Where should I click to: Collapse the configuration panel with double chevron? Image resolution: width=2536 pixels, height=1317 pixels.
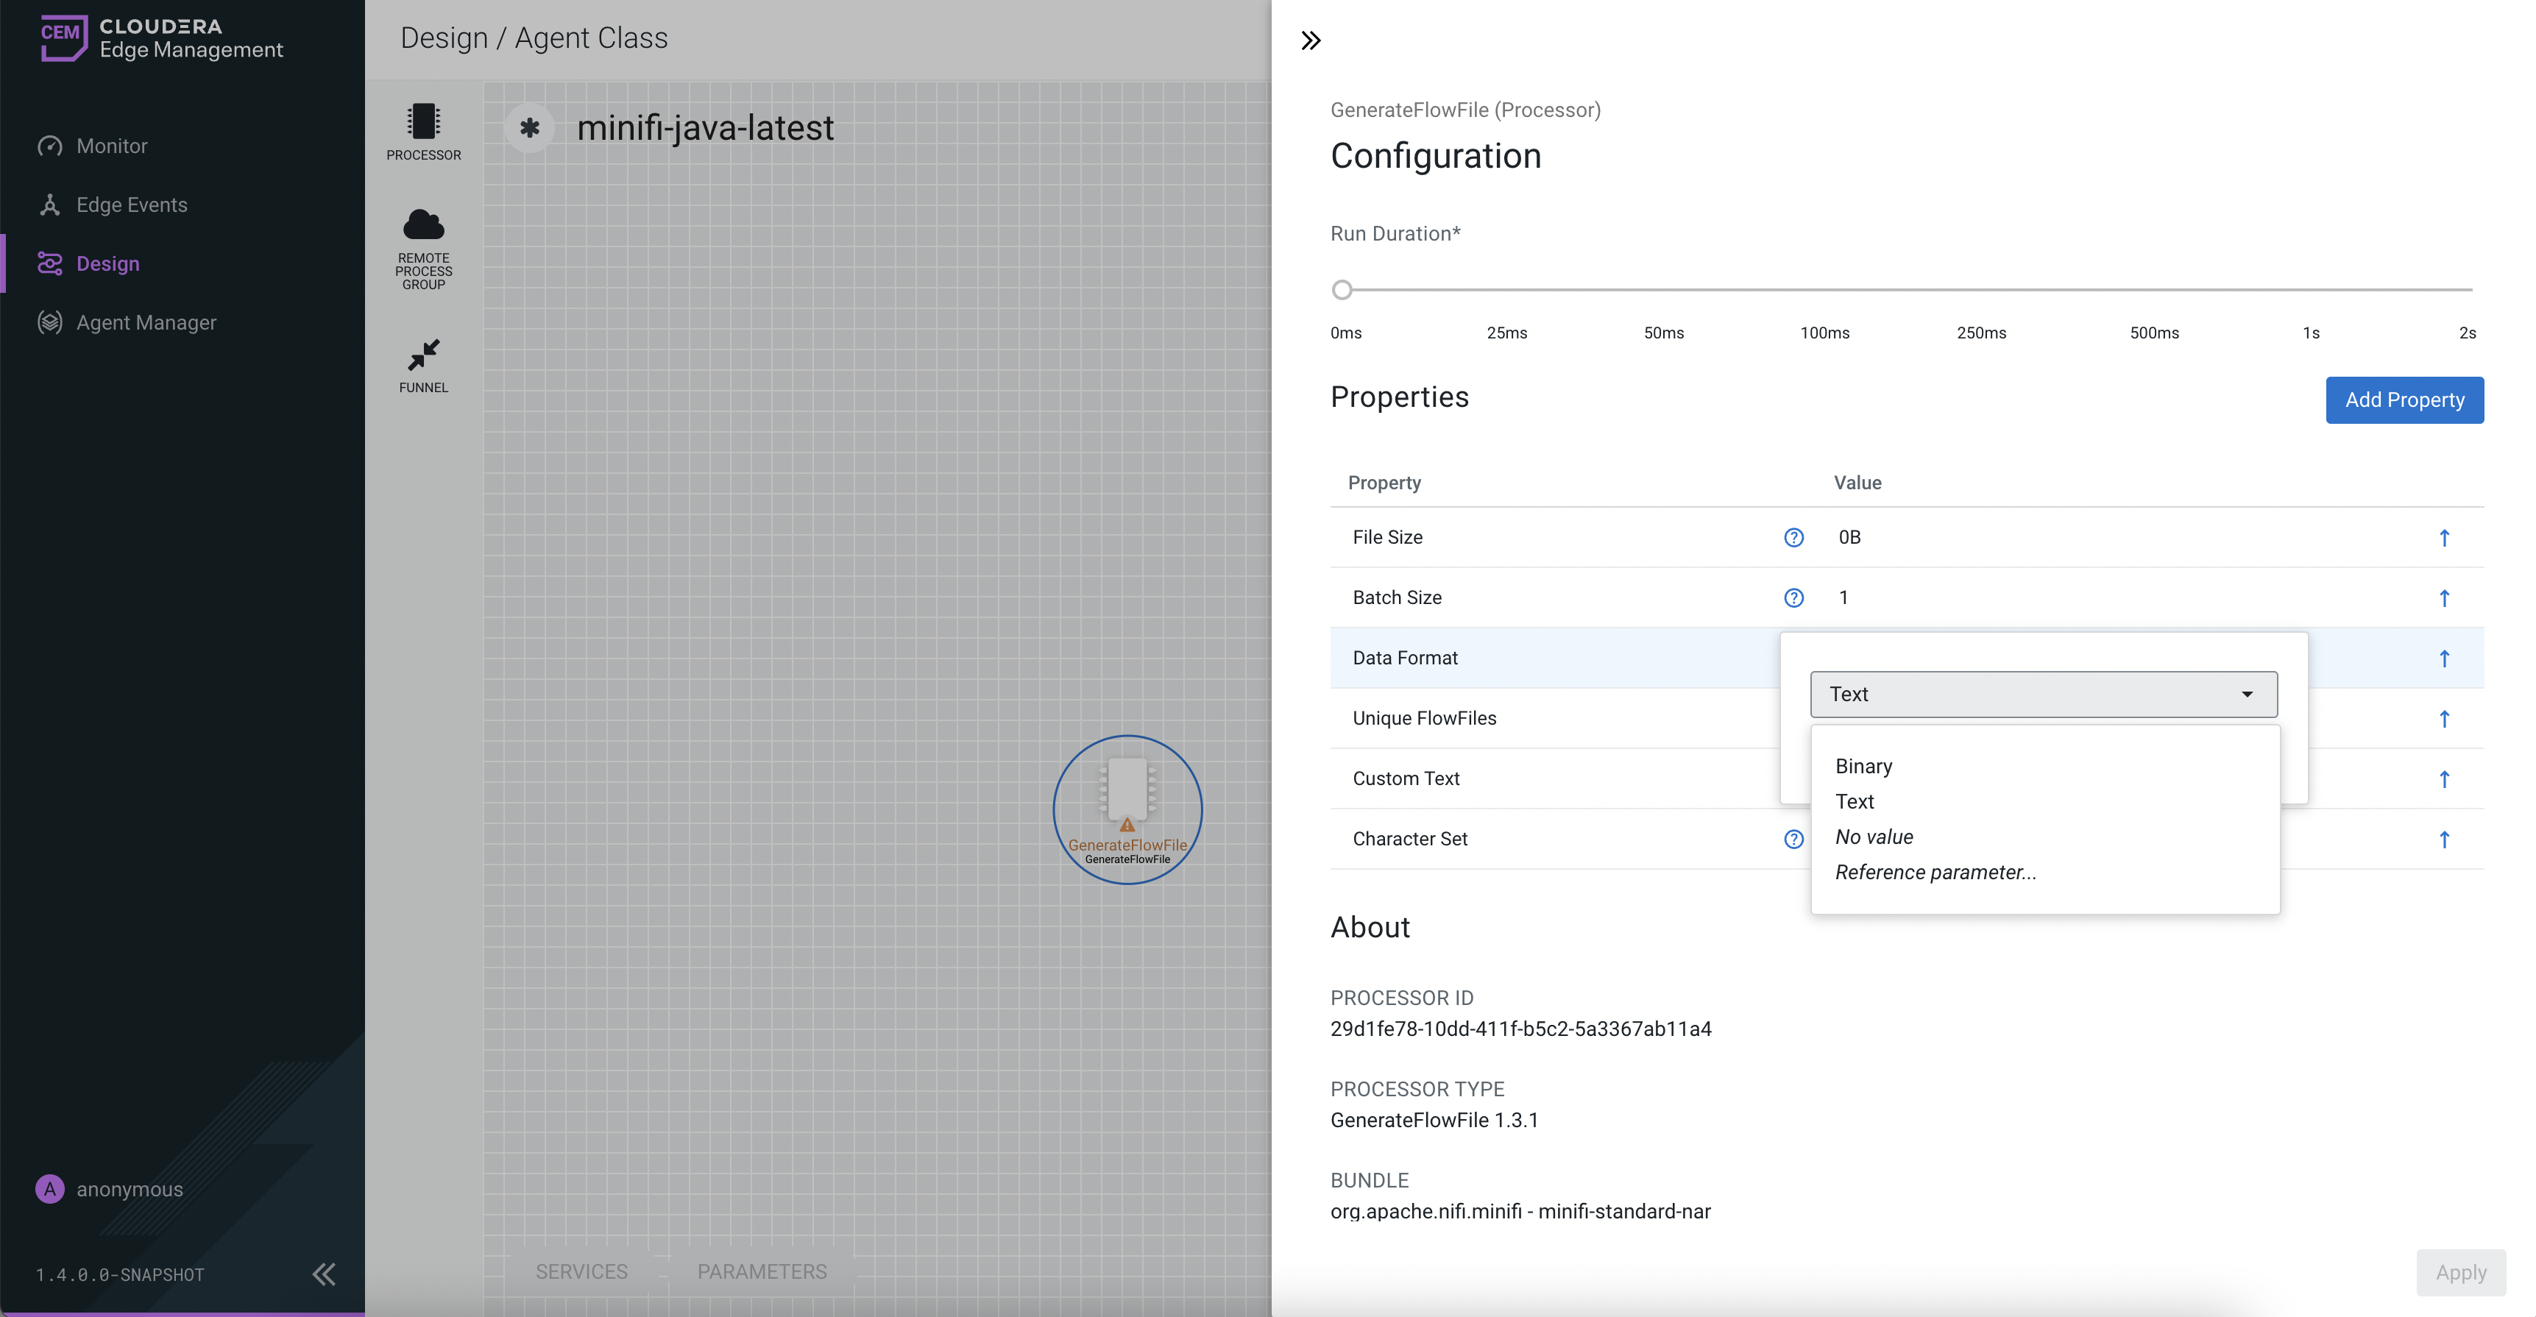coord(1311,40)
